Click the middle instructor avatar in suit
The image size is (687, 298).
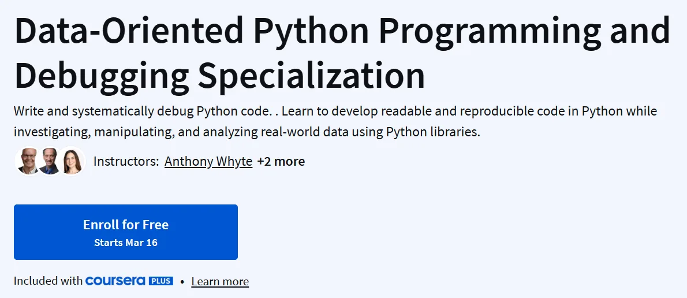pos(49,161)
